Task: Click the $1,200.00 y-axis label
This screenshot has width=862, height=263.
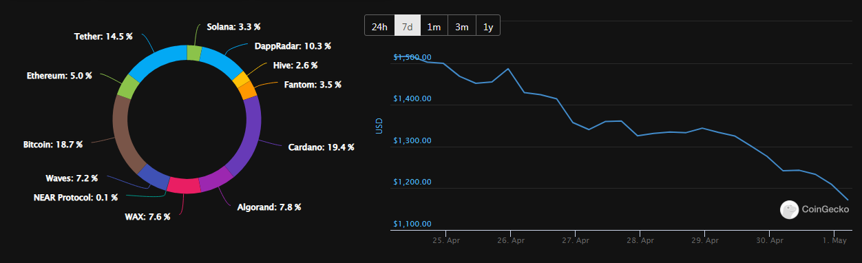Action: pyautogui.click(x=412, y=182)
